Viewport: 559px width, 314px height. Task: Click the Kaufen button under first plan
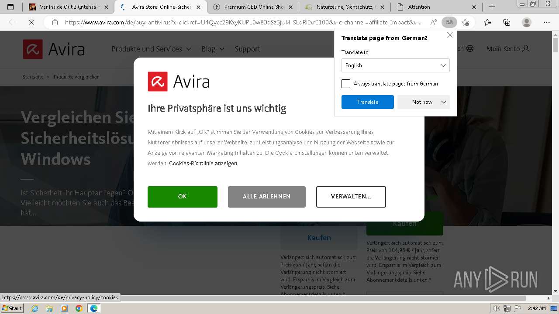coord(319,238)
